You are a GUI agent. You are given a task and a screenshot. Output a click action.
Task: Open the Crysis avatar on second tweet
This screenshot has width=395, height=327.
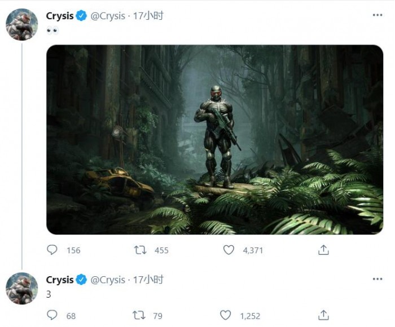pyautogui.click(x=21, y=288)
